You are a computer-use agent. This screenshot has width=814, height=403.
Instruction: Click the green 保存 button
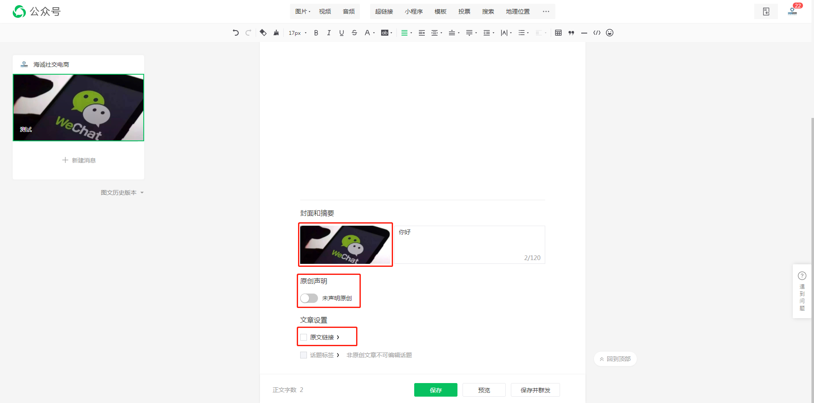point(436,390)
